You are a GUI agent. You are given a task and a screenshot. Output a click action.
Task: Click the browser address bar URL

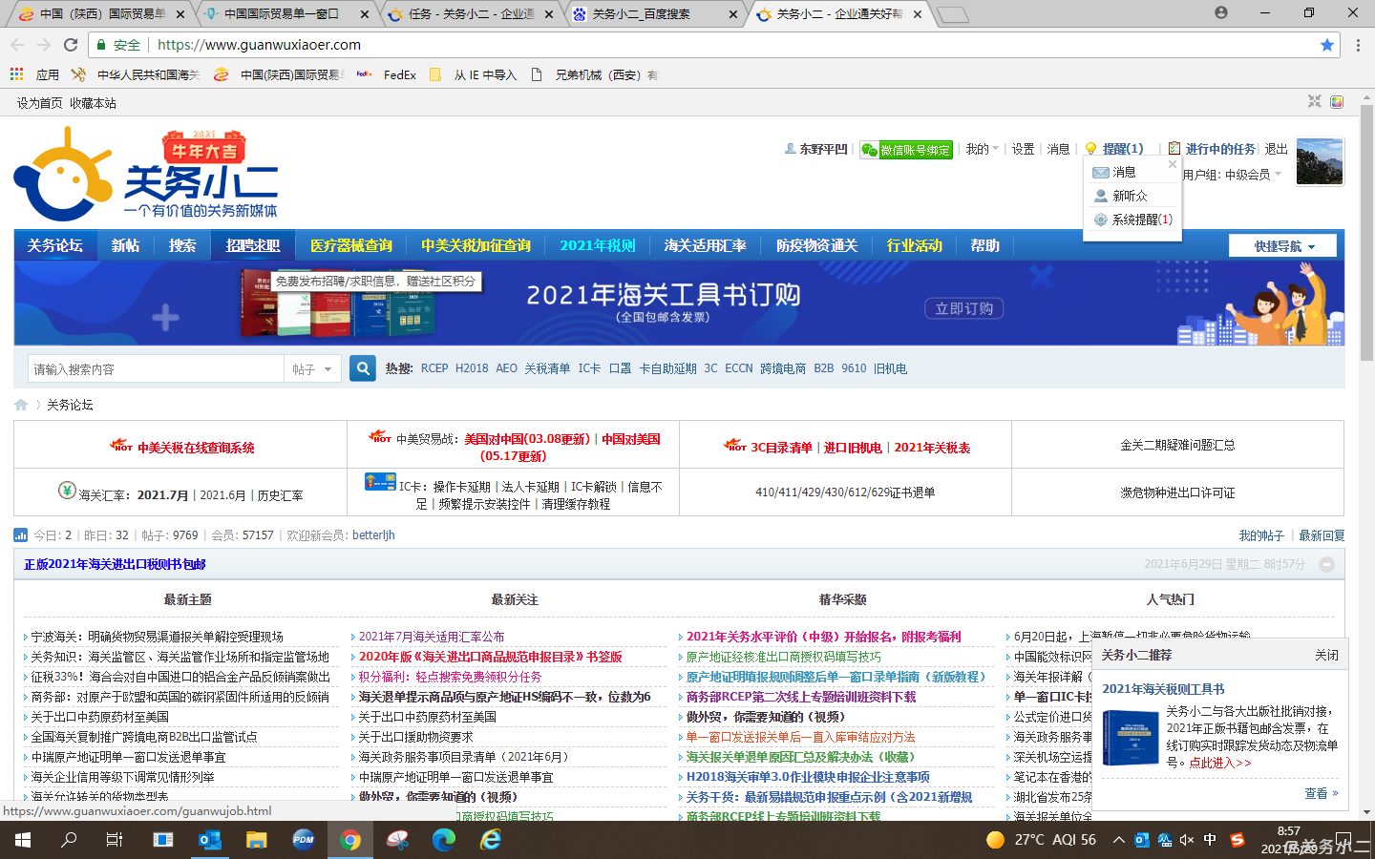259,45
